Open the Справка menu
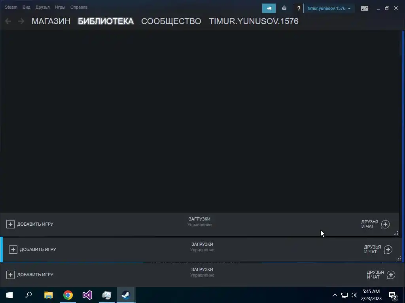Screen dimensions: 405x303 [x=79, y=7]
